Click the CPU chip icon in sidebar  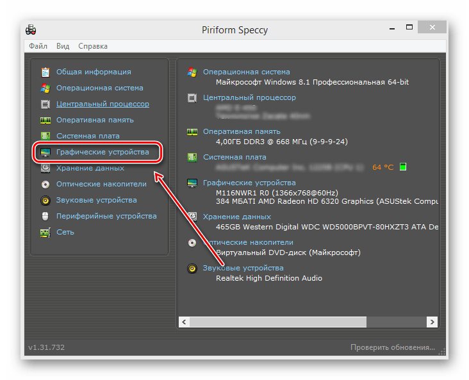[x=45, y=104]
